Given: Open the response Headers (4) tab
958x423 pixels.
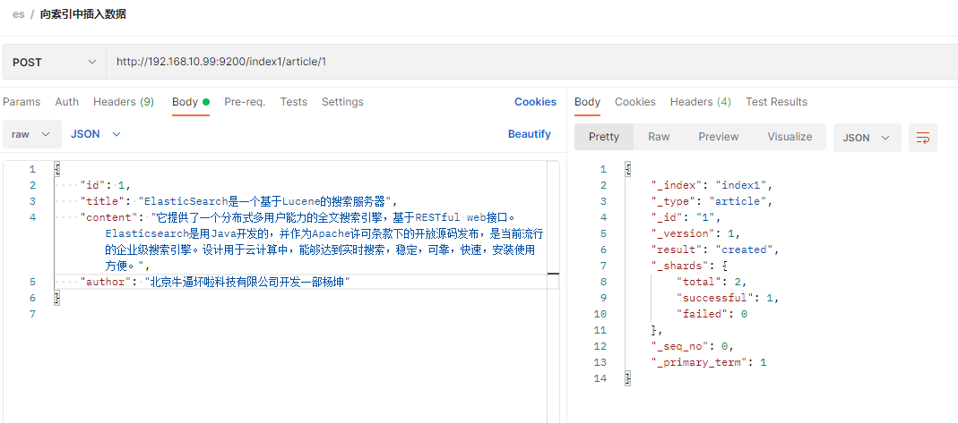Looking at the screenshot, I should click(x=700, y=102).
